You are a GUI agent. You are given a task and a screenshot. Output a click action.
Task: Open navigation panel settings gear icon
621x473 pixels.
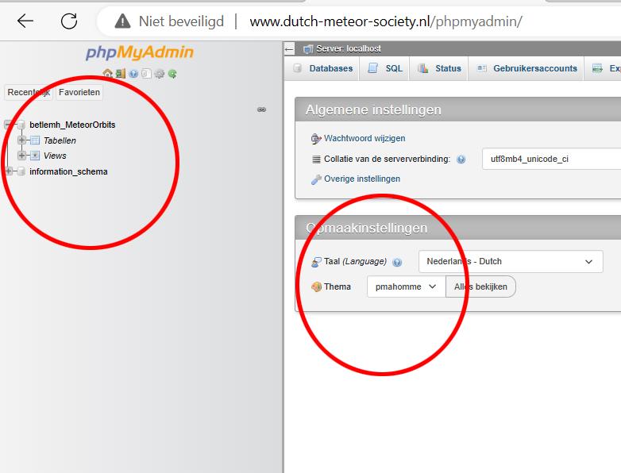point(159,73)
